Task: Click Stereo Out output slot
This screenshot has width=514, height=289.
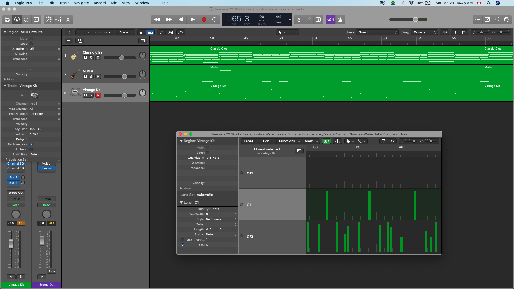Action: point(16,193)
